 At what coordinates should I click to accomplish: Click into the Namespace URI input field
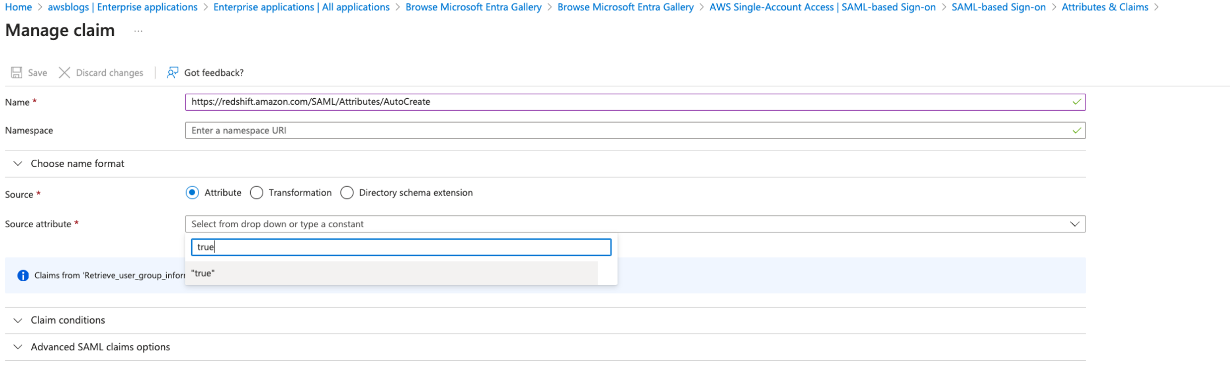625,131
